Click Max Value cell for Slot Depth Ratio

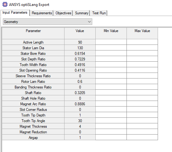pyautogui.click(x=142, y=59)
